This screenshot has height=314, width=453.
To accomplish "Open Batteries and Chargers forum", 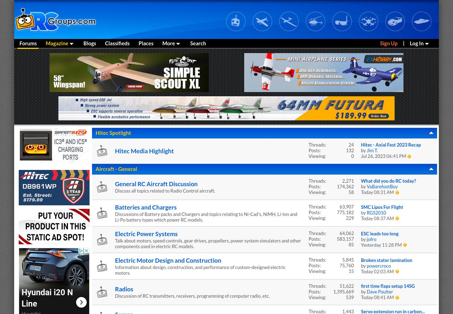I will 145,207.
